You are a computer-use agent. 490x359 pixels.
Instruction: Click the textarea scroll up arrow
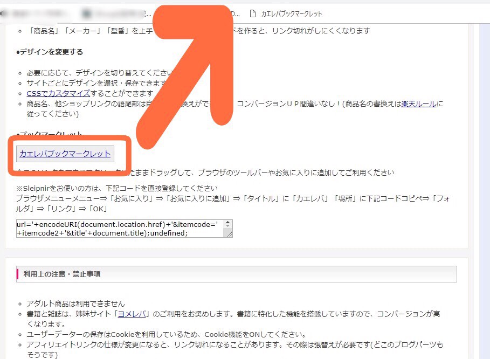coord(228,224)
